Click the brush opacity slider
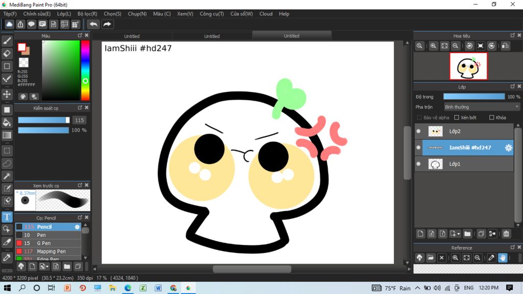This screenshot has height=294, width=523. point(44,130)
